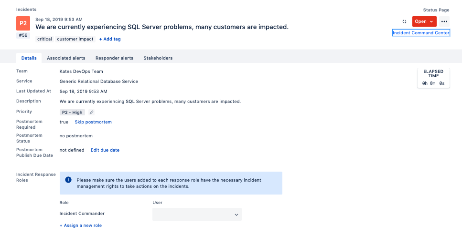This screenshot has width=462, height=236.
Task: Click the critical tag
Action: pos(44,39)
